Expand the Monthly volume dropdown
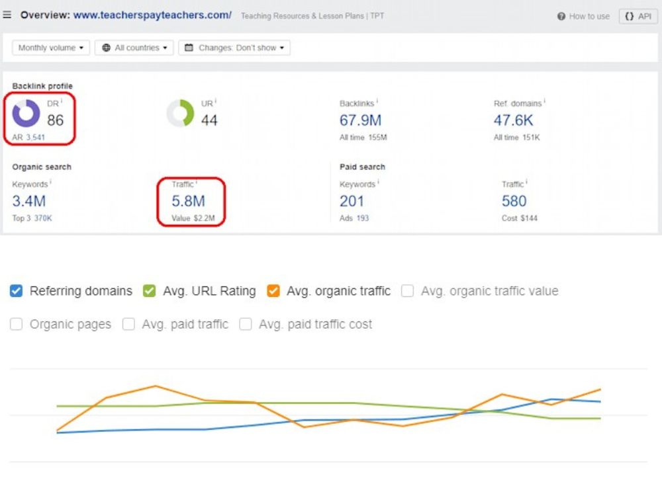Screen dimensions: 662x496 [51, 48]
